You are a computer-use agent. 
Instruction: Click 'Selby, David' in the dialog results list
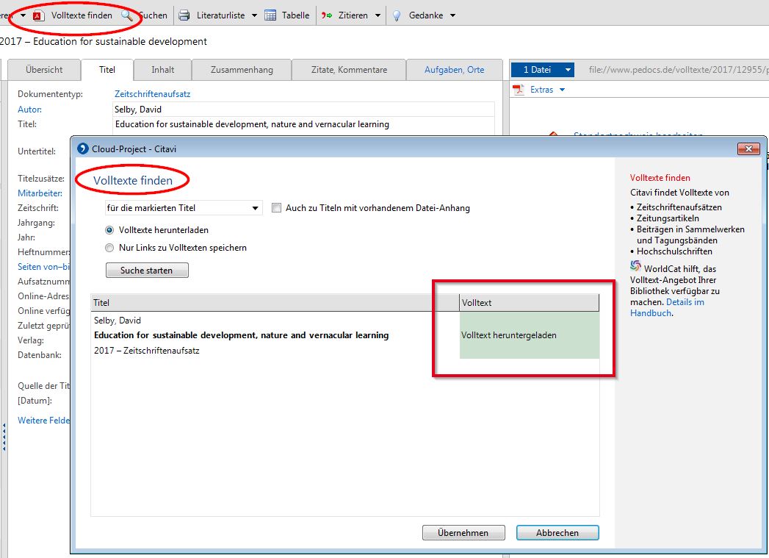(118, 321)
